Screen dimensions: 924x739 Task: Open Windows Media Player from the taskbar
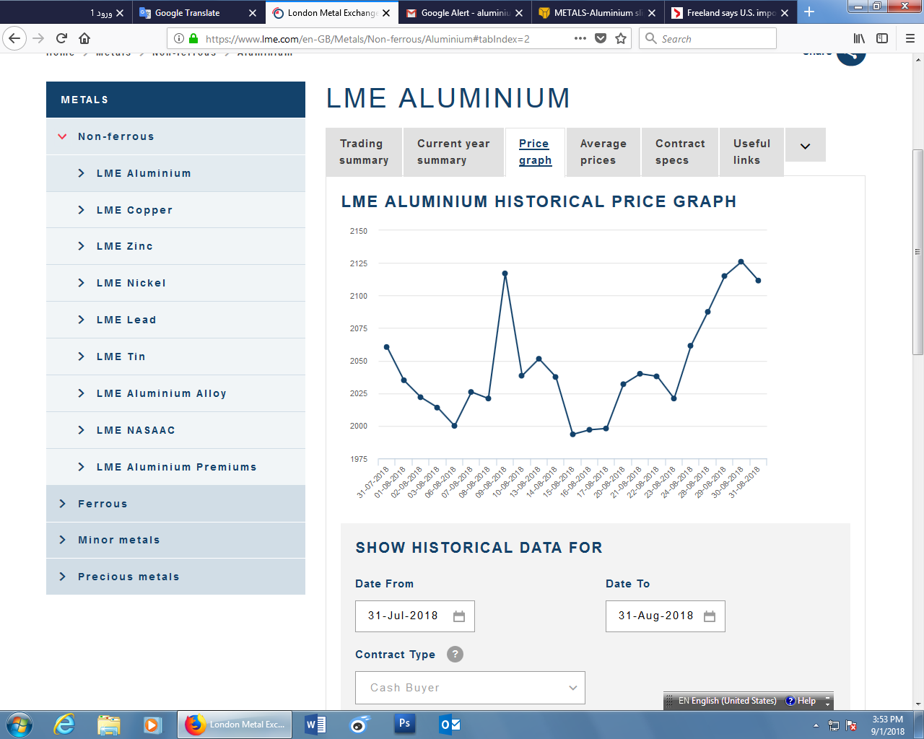152,724
